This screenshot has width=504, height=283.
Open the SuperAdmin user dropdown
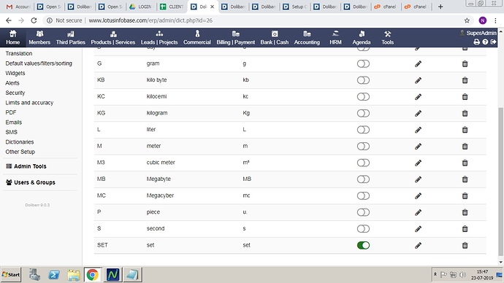pos(478,33)
